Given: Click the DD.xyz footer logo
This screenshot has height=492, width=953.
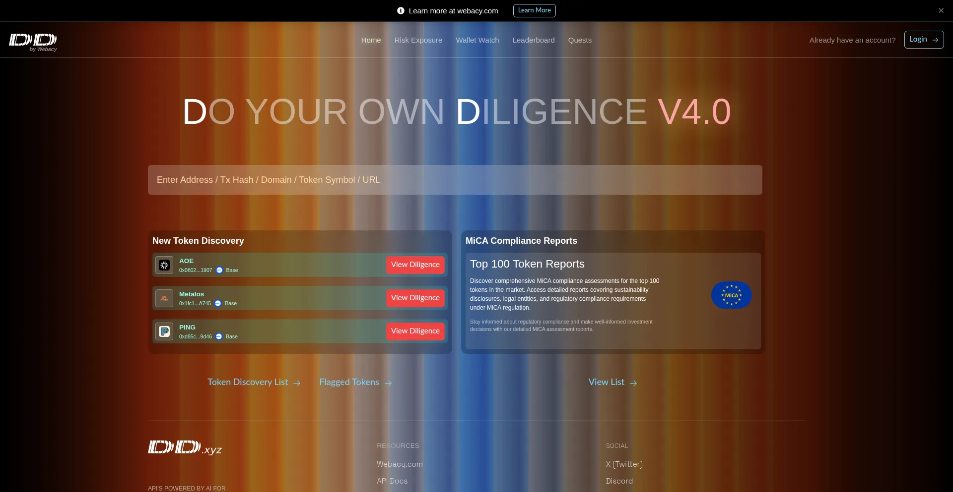Looking at the screenshot, I should (x=185, y=448).
